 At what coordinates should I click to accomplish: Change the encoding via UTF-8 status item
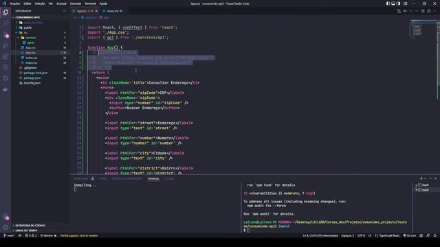[x=361, y=235]
